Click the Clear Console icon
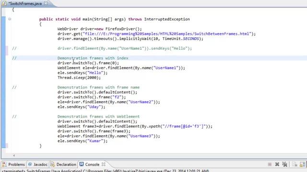The image size is (307, 172). [295, 164]
